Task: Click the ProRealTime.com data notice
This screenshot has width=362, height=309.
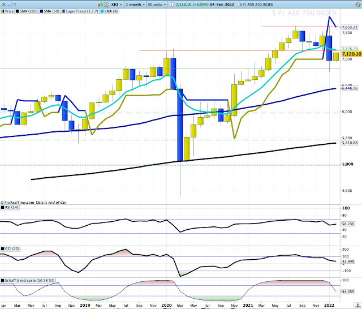Action: 33,203
